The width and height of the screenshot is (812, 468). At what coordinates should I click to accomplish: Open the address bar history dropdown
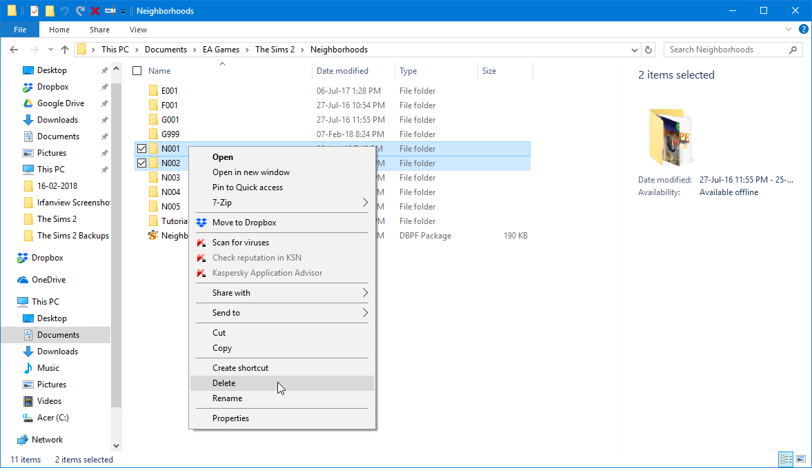pos(635,50)
